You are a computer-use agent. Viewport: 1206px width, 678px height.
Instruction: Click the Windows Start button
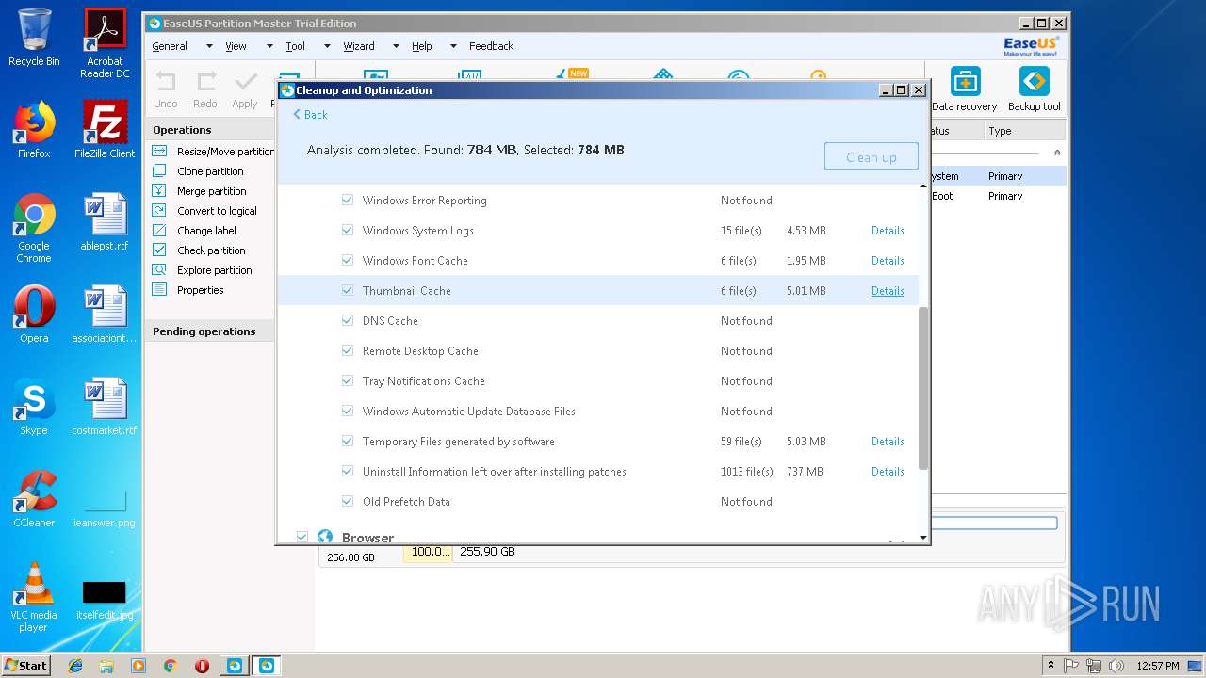tap(25, 665)
